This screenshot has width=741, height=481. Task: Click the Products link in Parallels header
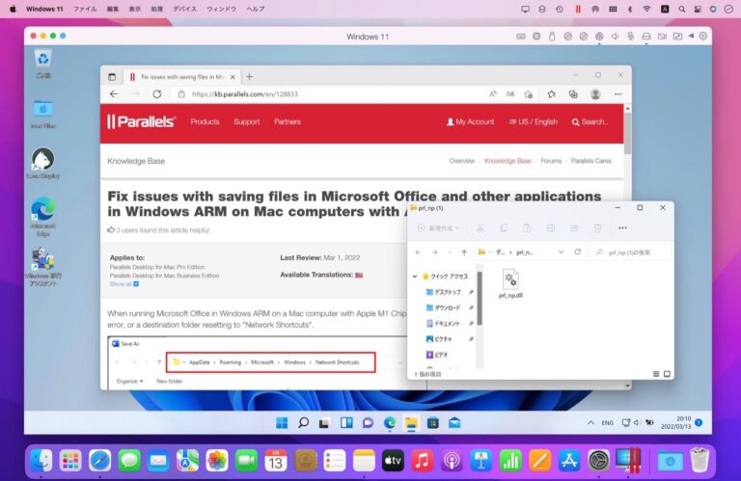click(205, 122)
